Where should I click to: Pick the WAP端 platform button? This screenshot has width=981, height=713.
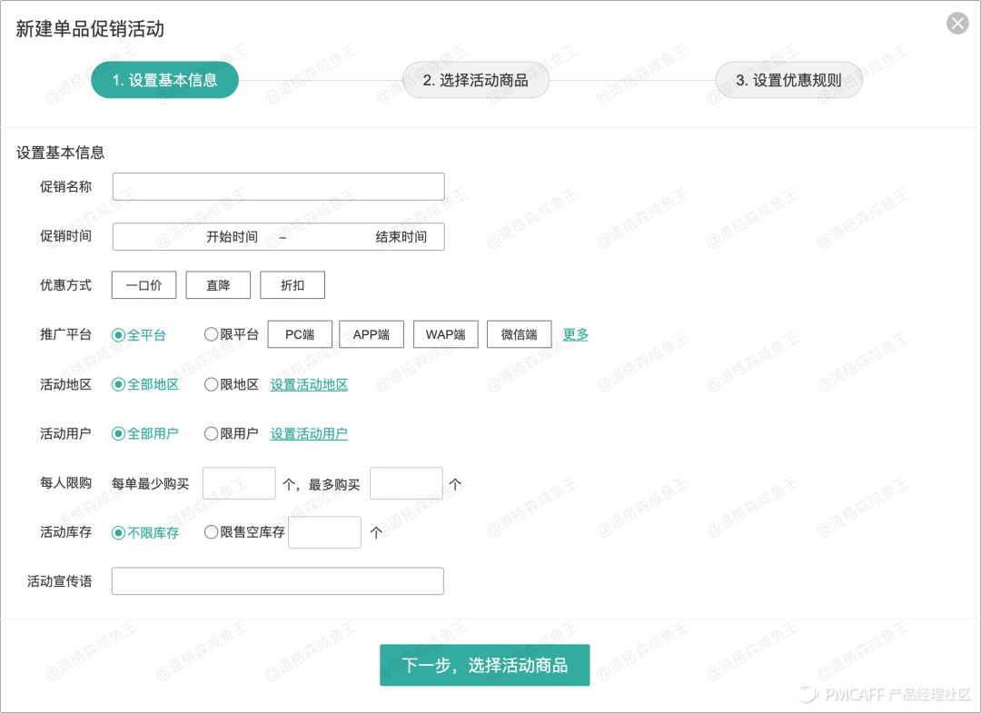[445, 334]
